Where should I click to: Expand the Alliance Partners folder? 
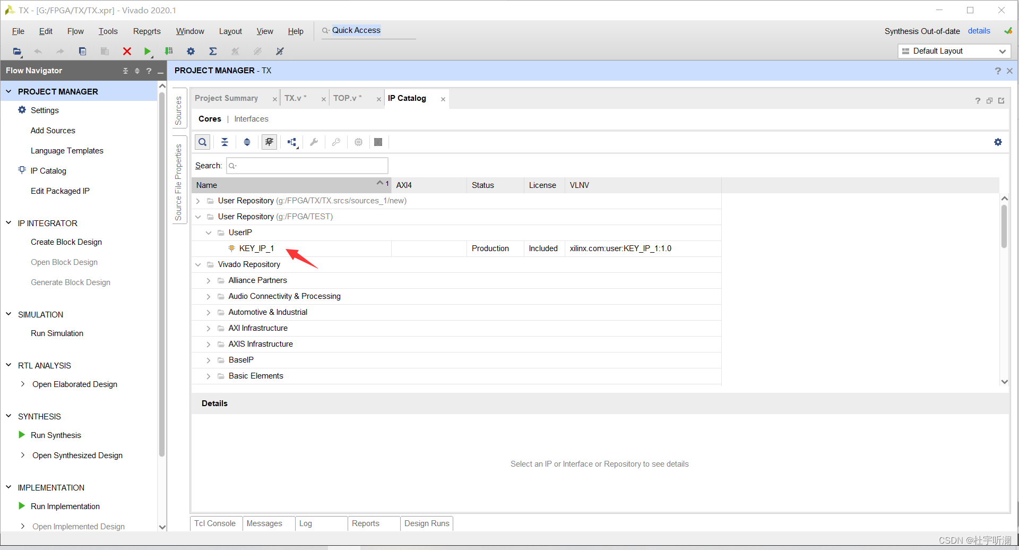(209, 280)
